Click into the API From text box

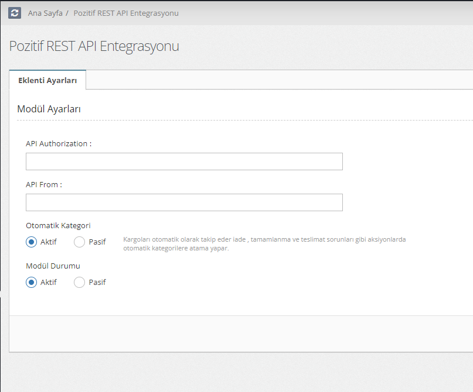184,202
